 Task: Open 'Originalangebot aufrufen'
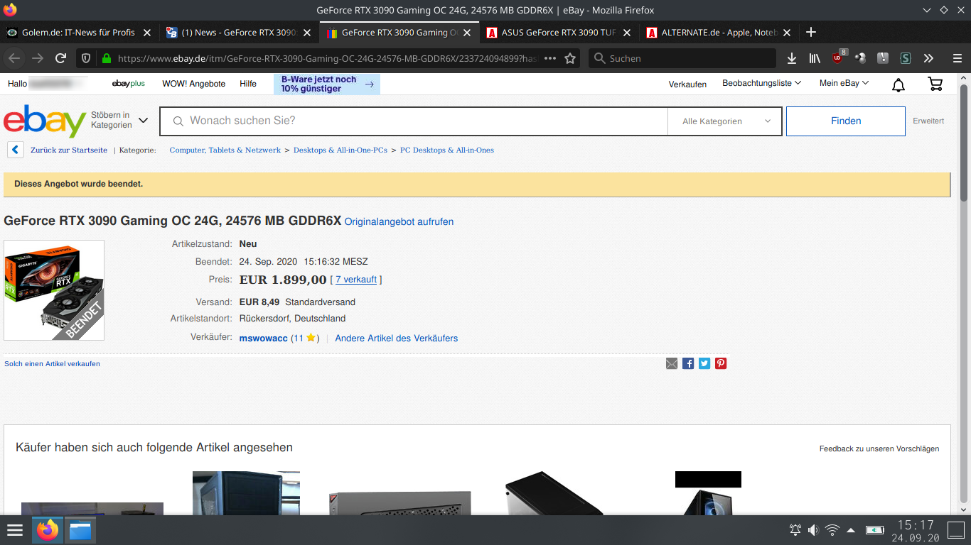(x=398, y=221)
